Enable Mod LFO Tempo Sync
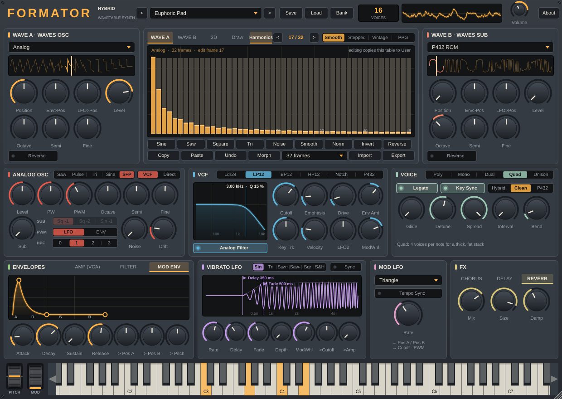562x399 pixels. (x=408, y=293)
